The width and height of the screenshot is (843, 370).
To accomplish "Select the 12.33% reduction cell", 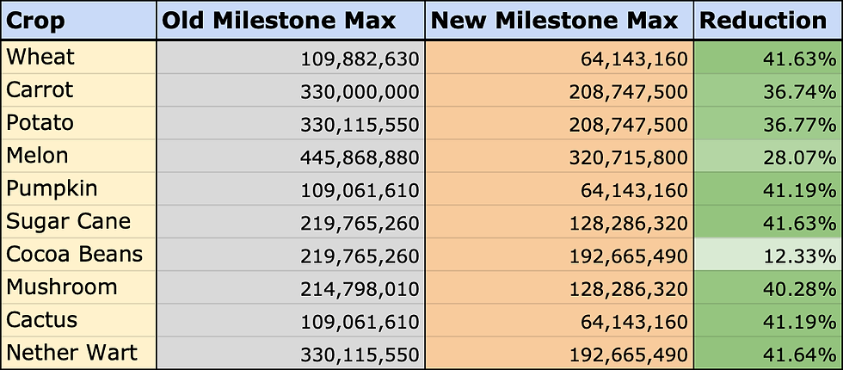I will coord(768,255).
